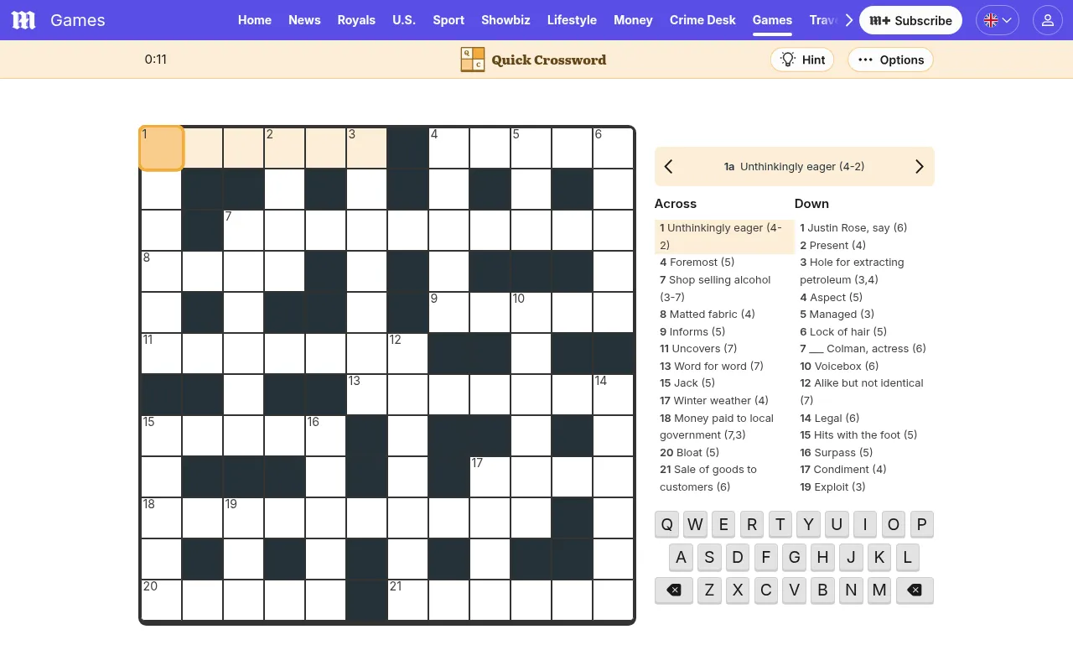Open the News nav item
This screenshot has width=1073, height=671.
tap(304, 20)
